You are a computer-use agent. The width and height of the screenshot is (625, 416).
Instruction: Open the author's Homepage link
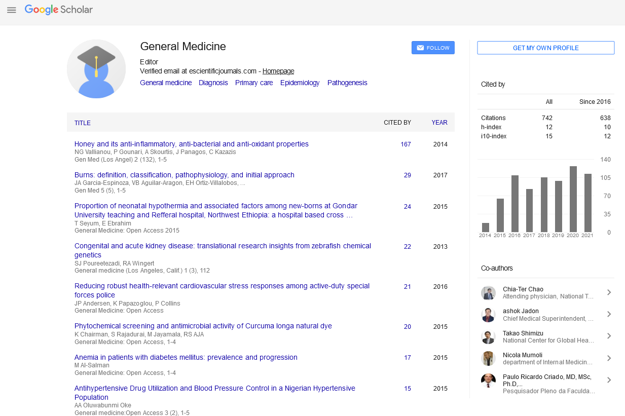(x=278, y=71)
